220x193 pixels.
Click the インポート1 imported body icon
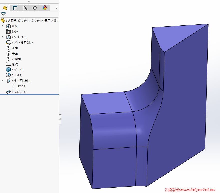(8, 70)
